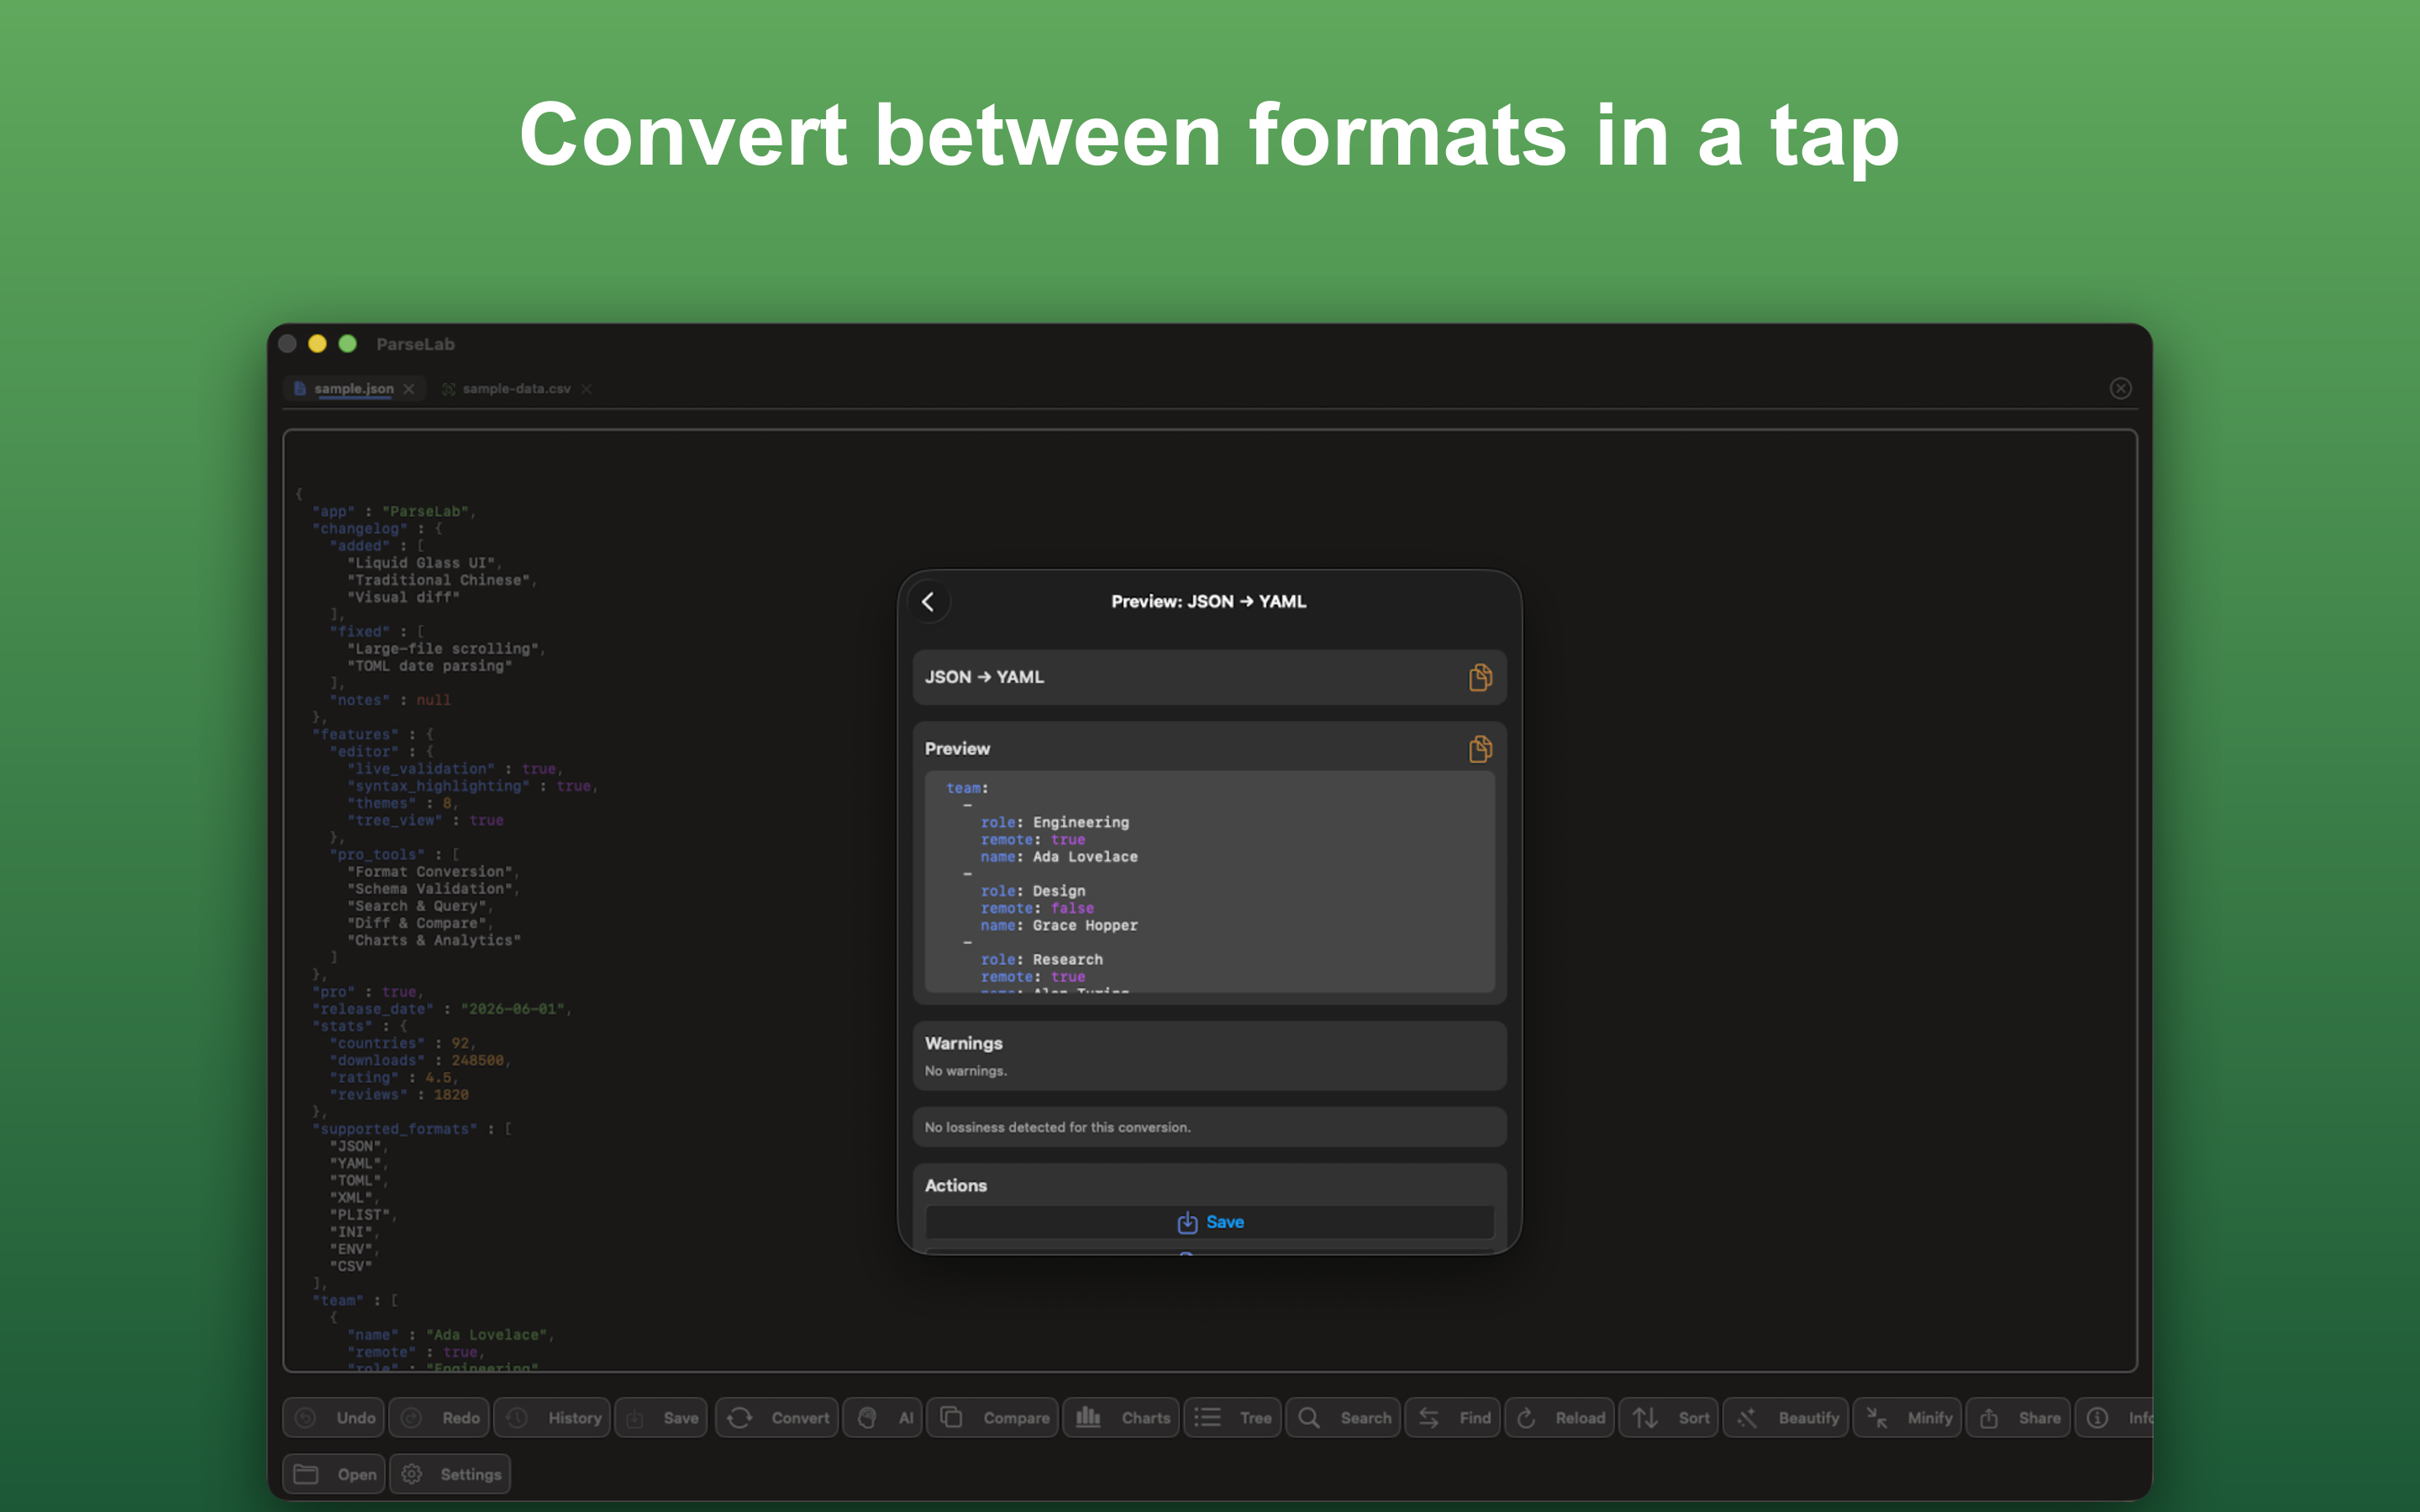Switch to the sample-data.csv tab
Image resolution: width=2420 pixels, height=1512 pixels.
point(516,389)
